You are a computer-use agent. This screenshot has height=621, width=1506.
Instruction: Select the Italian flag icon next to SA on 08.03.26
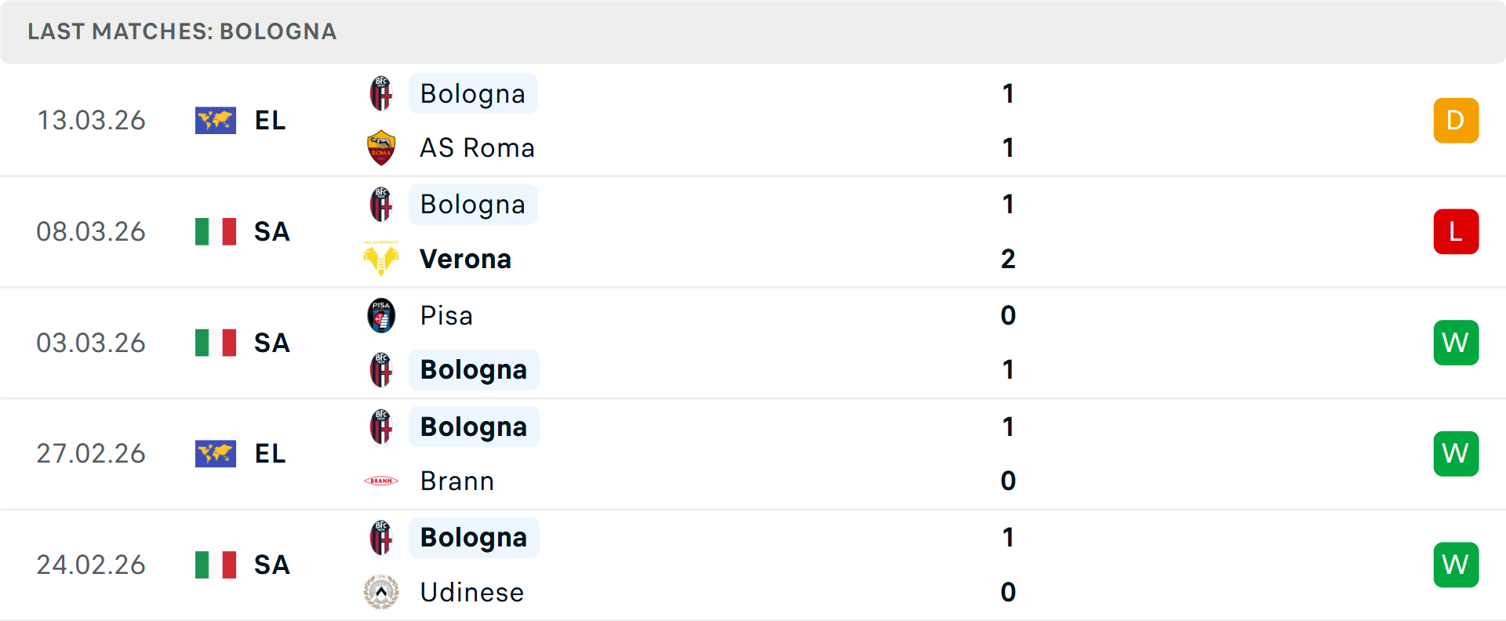pos(215,231)
